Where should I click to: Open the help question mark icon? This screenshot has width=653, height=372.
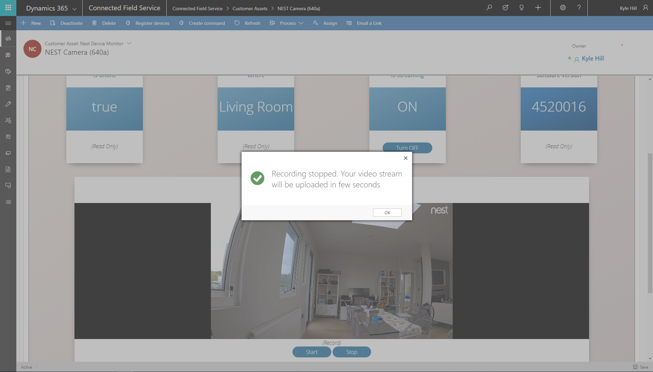click(x=579, y=7)
